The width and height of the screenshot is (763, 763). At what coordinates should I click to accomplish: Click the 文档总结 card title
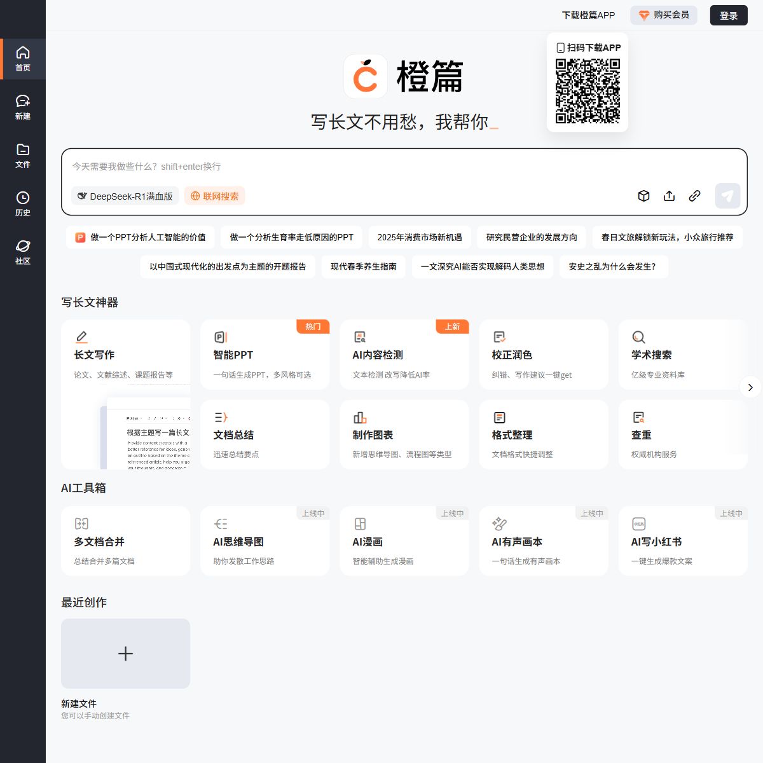[233, 435]
